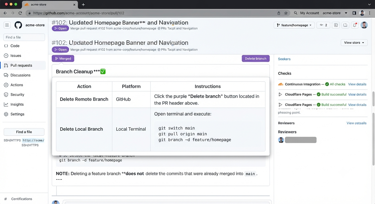Click in the Find a file search field
This screenshot has height=204, width=375.
click(24, 37)
